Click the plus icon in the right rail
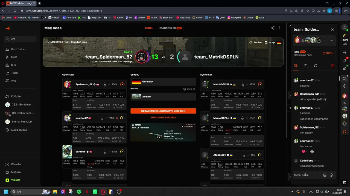This screenshot has width=350, height=196. click(345, 86)
